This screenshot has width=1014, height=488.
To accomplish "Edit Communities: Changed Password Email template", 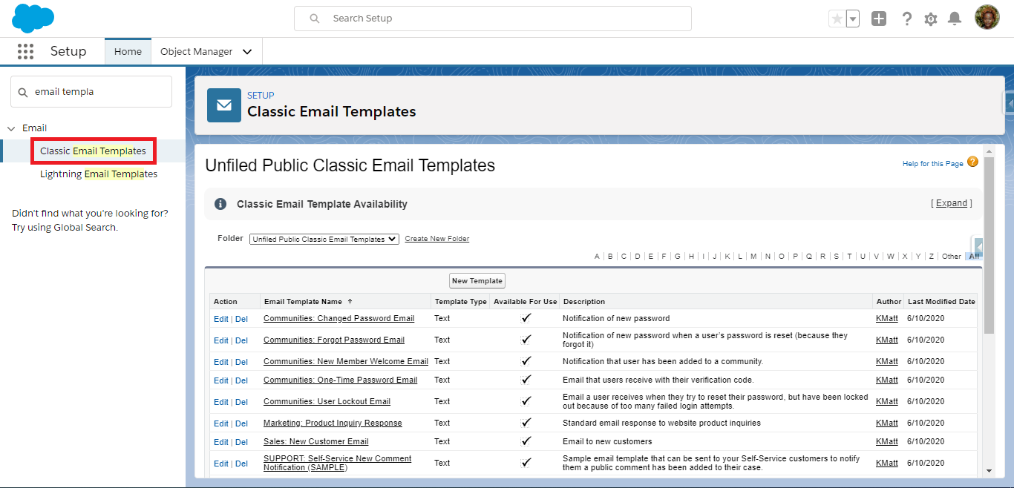I will point(221,319).
